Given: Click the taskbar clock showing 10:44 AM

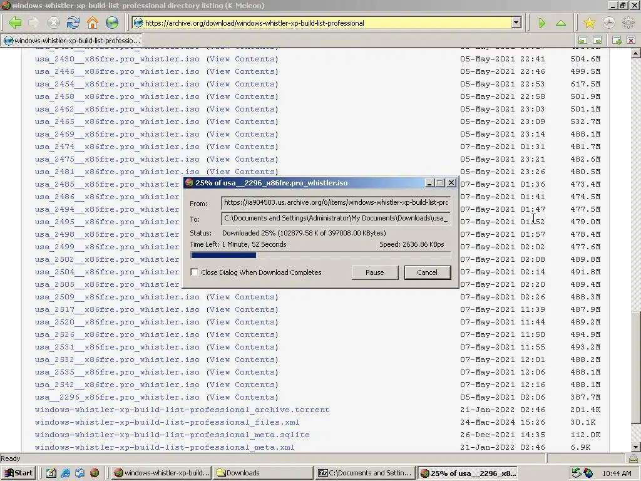Looking at the screenshot, I should coord(617,473).
